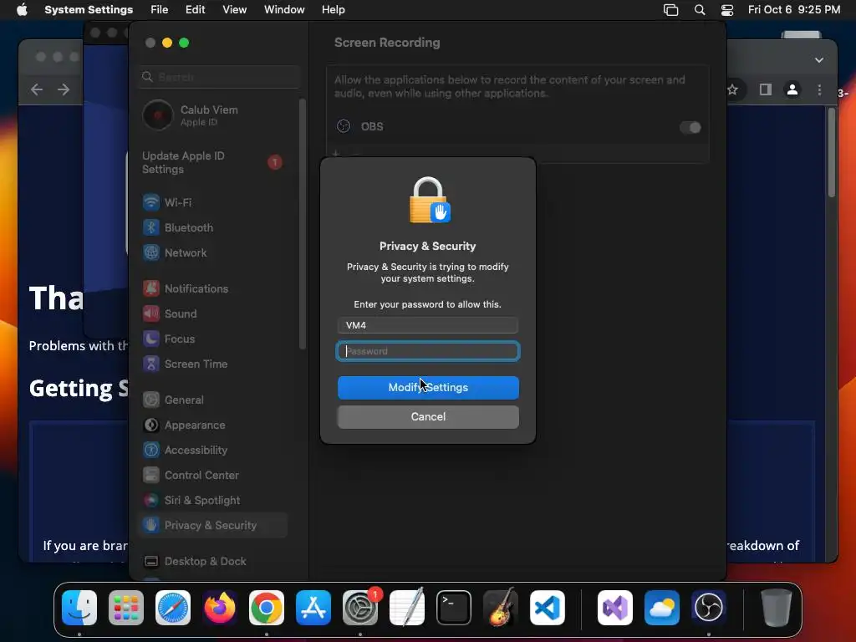Open the Edit menu
856x642 pixels.
195,10
